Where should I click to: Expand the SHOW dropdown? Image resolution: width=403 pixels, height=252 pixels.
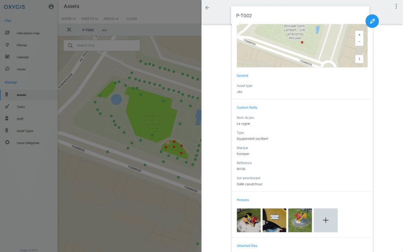point(68,19)
